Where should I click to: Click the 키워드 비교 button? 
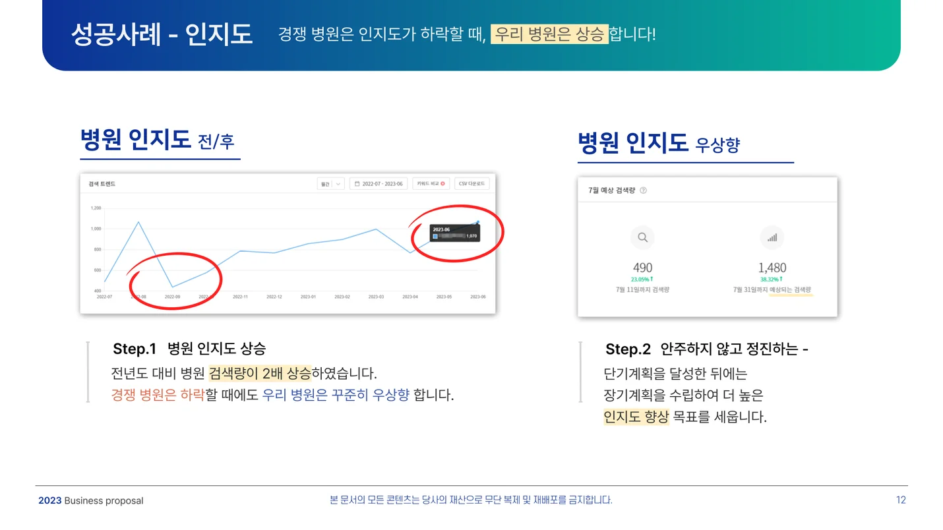tap(431, 184)
